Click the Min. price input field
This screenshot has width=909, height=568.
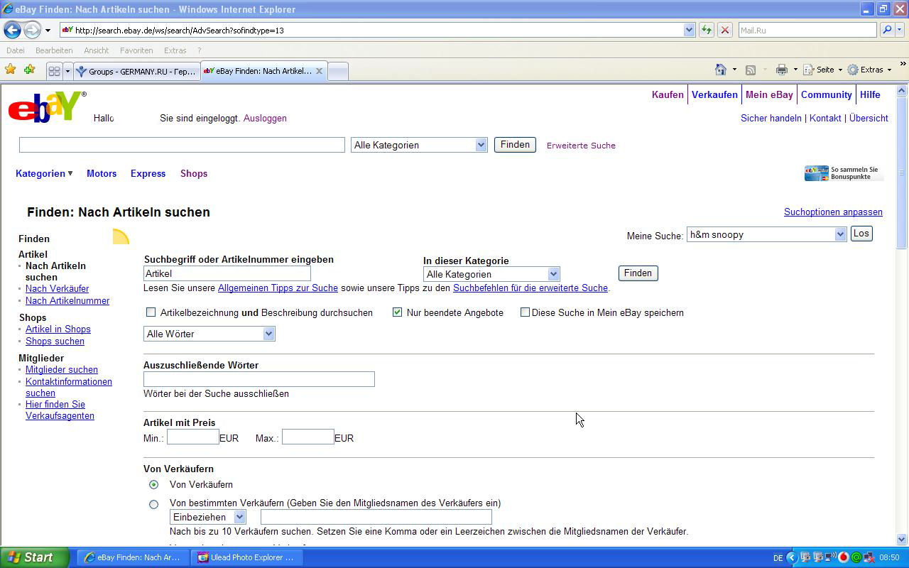click(x=192, y=437)
